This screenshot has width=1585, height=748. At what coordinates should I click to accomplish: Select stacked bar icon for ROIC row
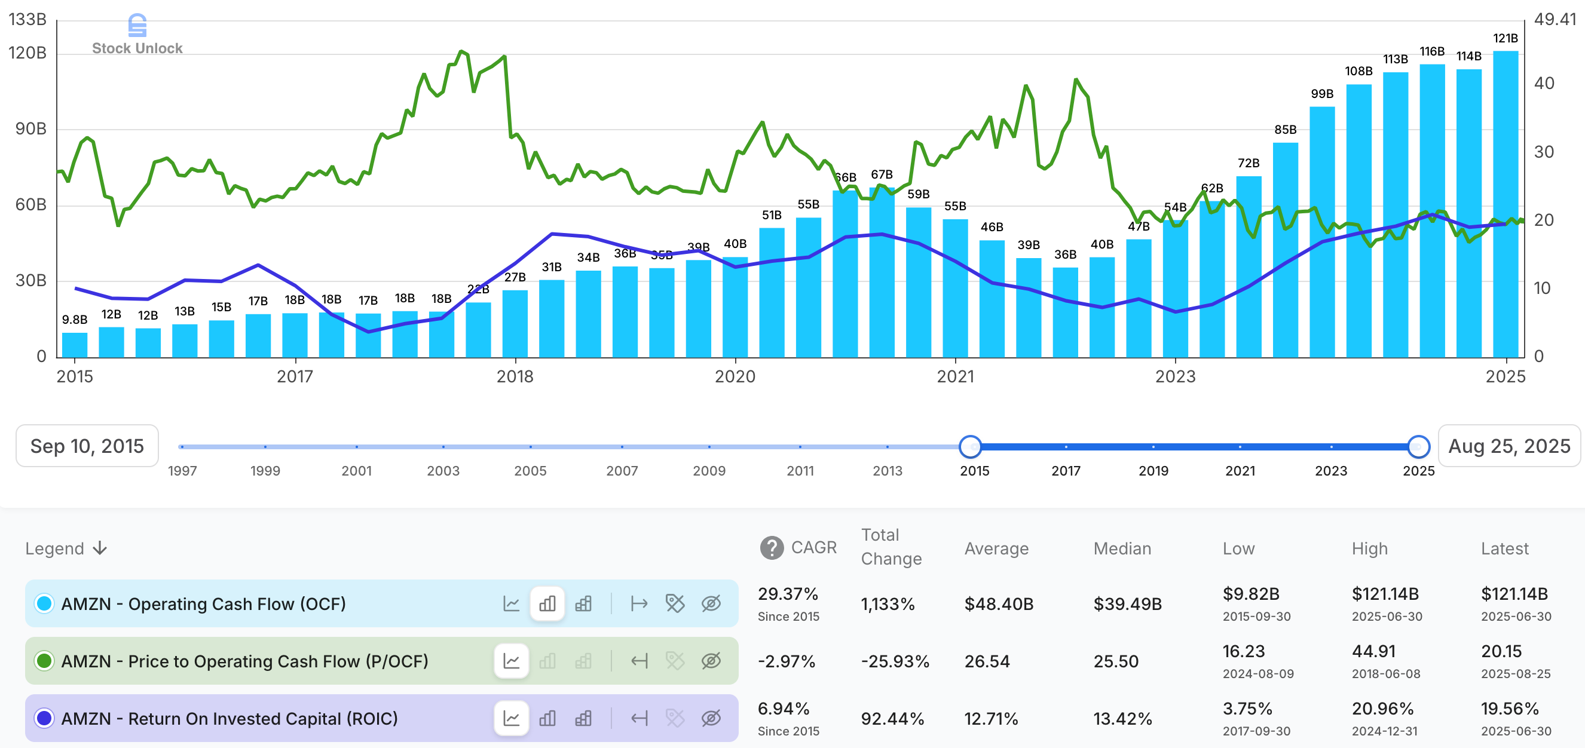583,718
